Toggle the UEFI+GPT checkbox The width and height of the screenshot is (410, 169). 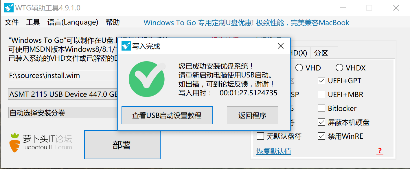click(x=321, y=81)
